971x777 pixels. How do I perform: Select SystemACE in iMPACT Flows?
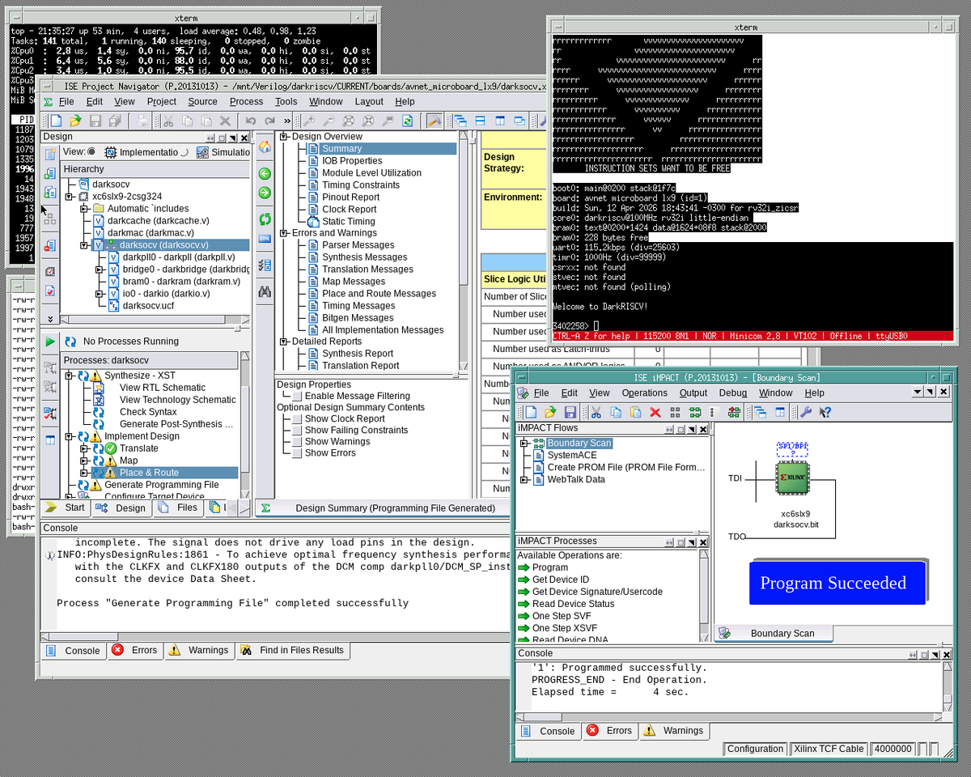coord(571,456)
